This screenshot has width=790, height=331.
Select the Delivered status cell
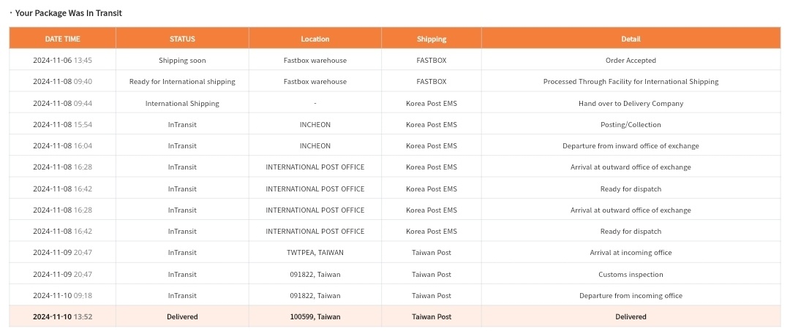(x=182, y=317)
